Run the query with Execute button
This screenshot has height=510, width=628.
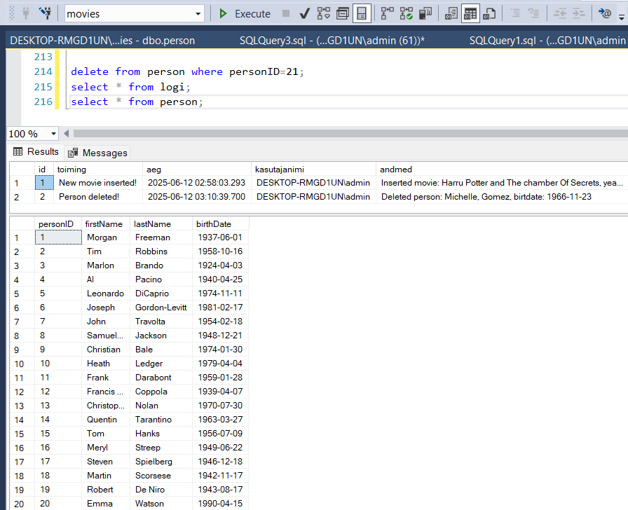click(245, 13)
